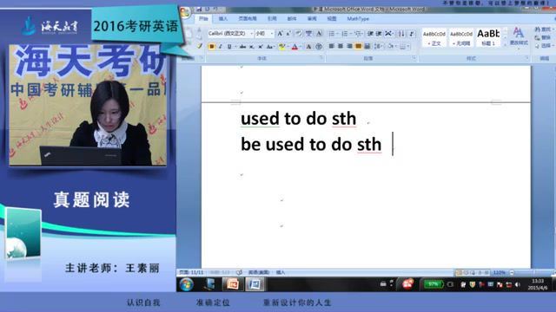Click the Increase Indent icon
Viewport: 556px width, 312px height.
point(379,34)
